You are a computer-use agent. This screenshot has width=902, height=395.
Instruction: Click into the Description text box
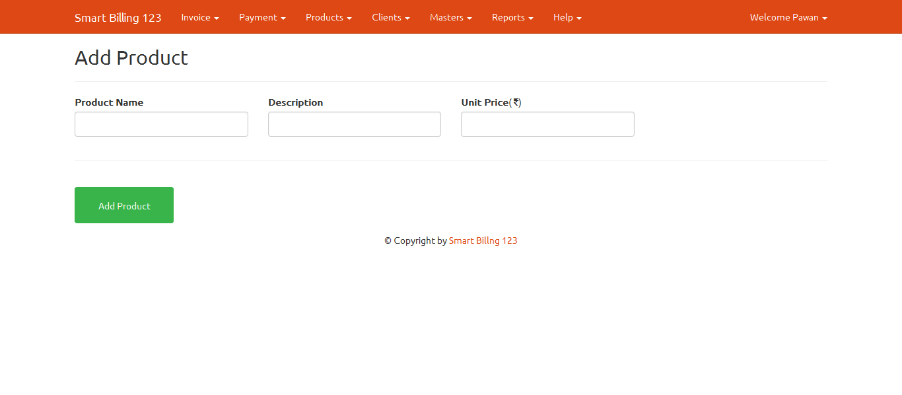355,124
